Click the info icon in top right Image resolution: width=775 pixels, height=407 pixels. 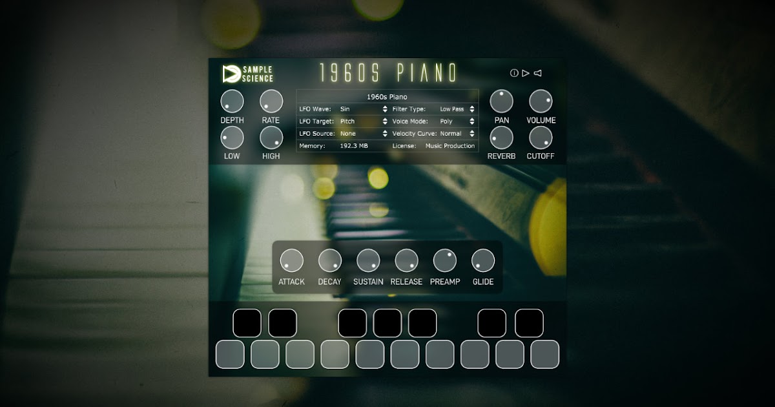[514, 73]
